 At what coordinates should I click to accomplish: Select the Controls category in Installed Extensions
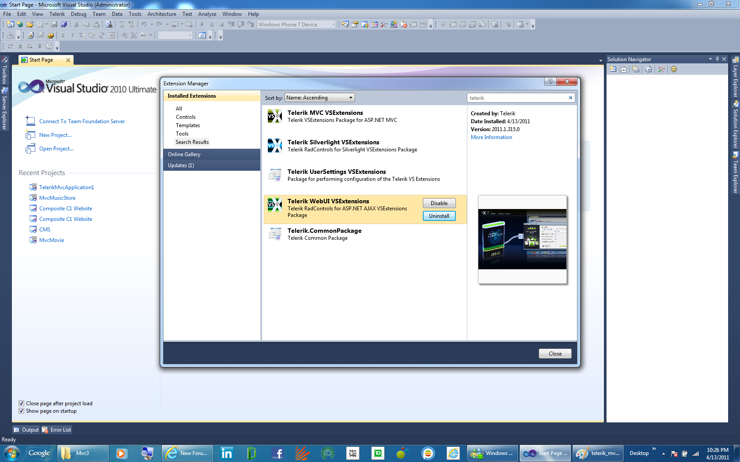pos(185,117)
